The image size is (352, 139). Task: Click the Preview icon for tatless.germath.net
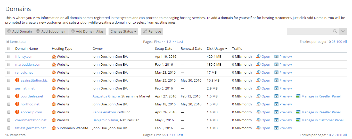click(276, 128)
